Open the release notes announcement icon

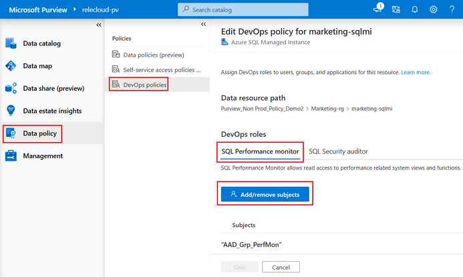tap(378, 9)
